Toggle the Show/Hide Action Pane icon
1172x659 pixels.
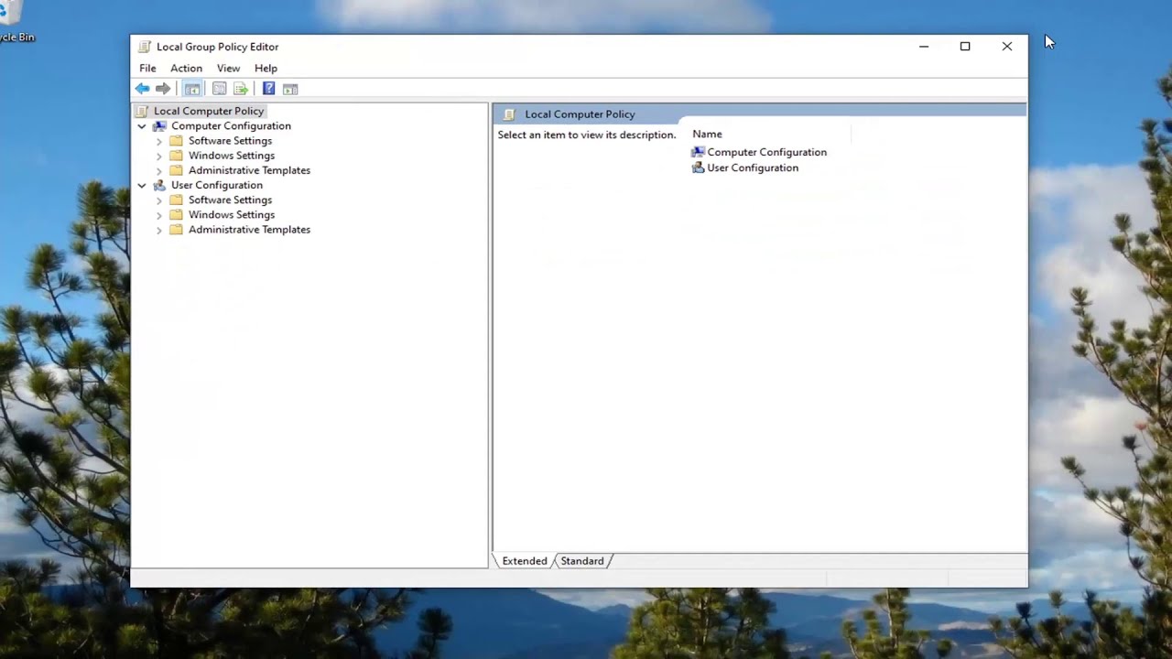[x=290, y=89]
